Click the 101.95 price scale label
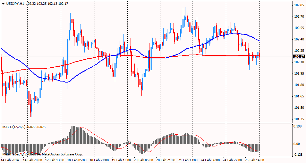This screenshot has width=306, height=163. pyautogui.click(x=299, y=74)
